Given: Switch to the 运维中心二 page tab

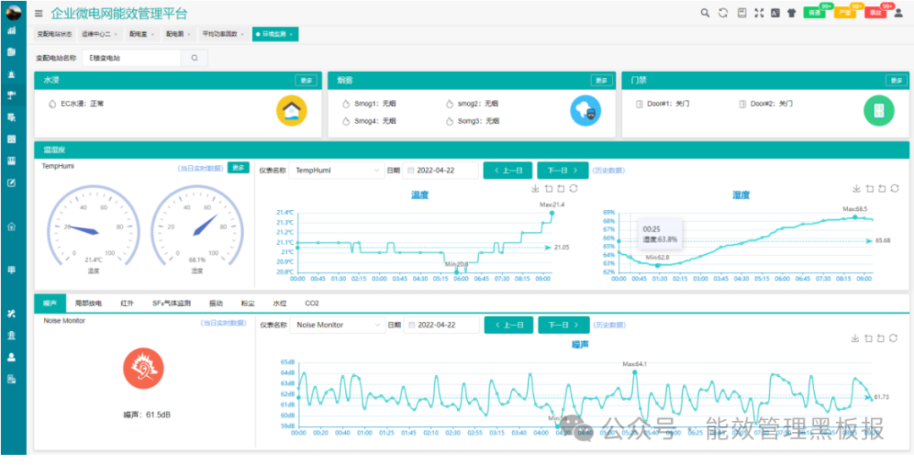Looking at the screenshot, I should [x=98, y=35].
